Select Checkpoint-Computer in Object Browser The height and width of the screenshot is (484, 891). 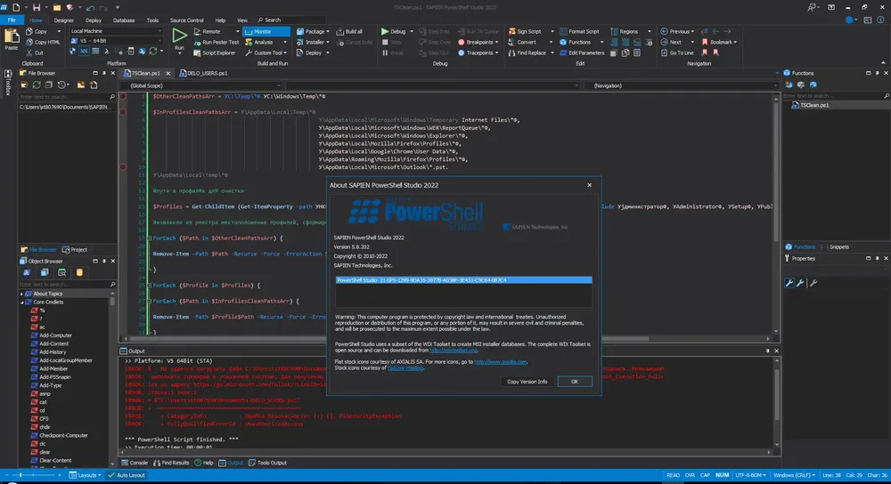pos(59,435)
